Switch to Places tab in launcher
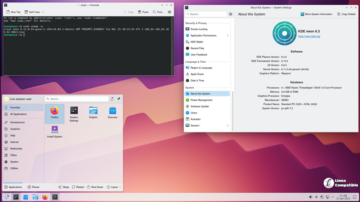Image resolution: width=360 pixels, height=202 pixels. pos(33,187)
